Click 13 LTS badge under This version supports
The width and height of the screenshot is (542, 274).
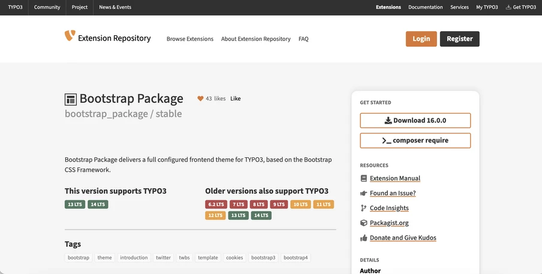[75, 204]
